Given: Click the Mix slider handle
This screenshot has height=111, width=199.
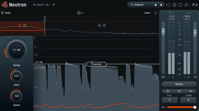Looking at the screenshot, I should tap(195, 107).
